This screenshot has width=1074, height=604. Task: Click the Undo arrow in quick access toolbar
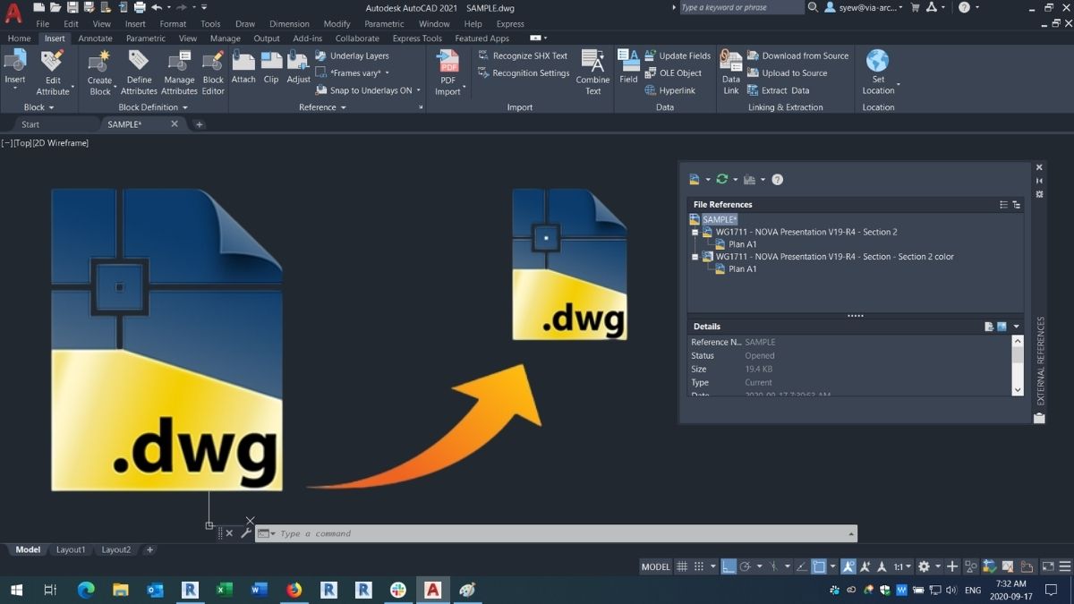pyautogui.click(x=156, y=7)
